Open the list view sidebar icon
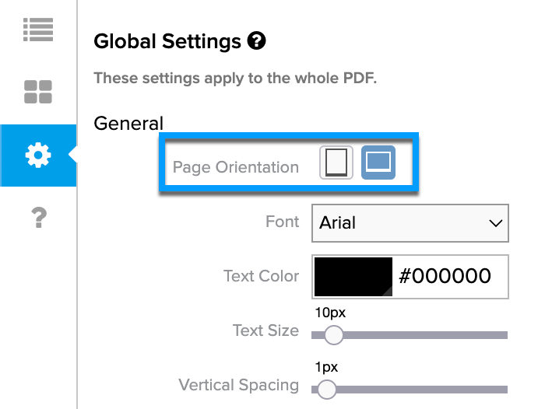545x409 pixels. tap(38, 30)
